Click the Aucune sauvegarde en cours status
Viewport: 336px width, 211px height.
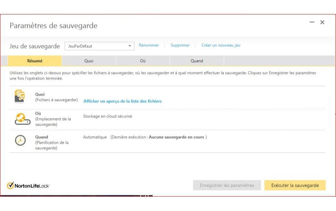tap(176, 137)
